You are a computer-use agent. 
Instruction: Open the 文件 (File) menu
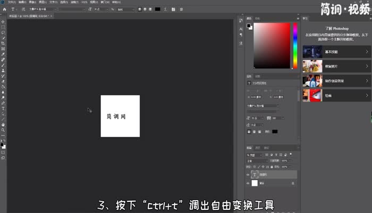point(10,2)
